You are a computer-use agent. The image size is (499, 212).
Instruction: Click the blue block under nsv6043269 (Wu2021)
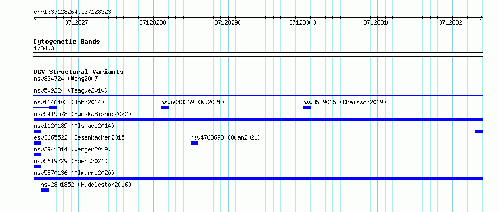point(165,108)
